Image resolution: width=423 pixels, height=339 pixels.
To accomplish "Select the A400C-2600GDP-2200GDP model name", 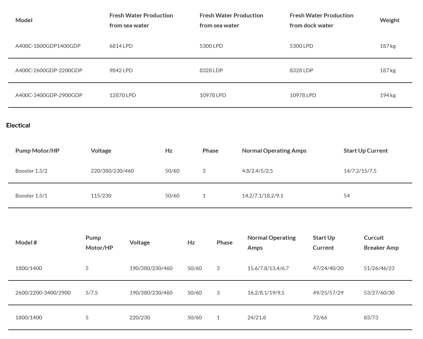I will click(49, 70).
